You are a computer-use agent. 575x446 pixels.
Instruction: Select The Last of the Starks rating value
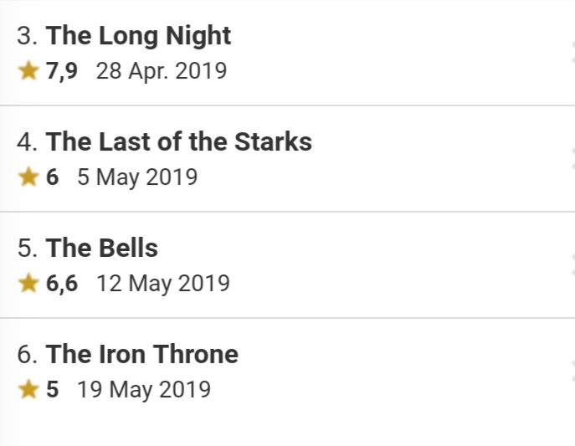[52, 177]
